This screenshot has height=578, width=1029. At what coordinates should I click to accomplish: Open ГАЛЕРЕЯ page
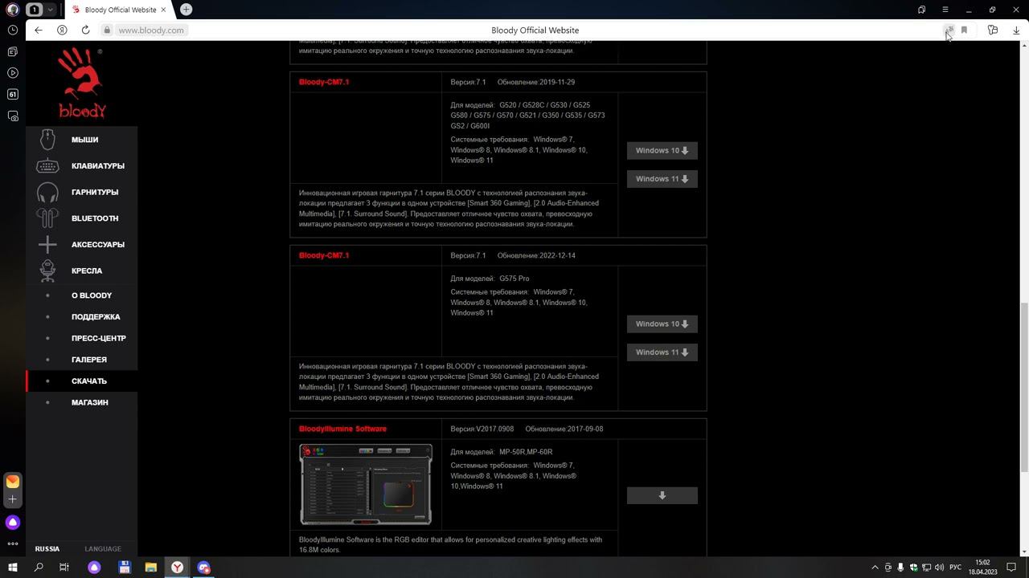click(89, 360)
